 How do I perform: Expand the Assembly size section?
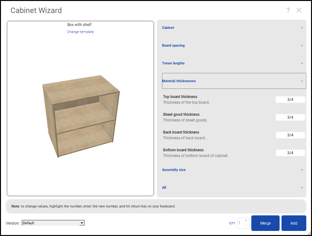(234, 170)
